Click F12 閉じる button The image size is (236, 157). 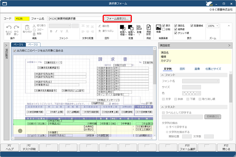(x=226, y=147)
